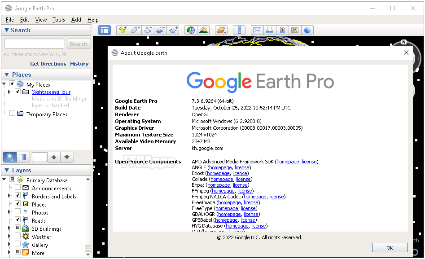Move item down with the down arrow
The image size is (425, 259).
[67, 157]
